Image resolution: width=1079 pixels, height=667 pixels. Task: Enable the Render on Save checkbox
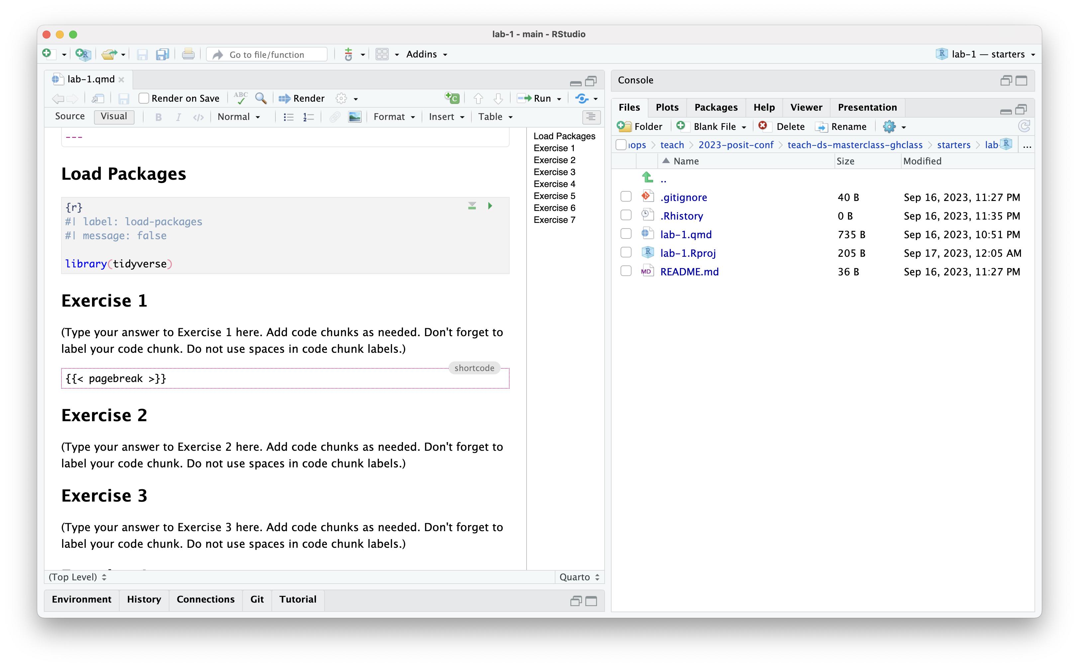(x=144, y=98)
